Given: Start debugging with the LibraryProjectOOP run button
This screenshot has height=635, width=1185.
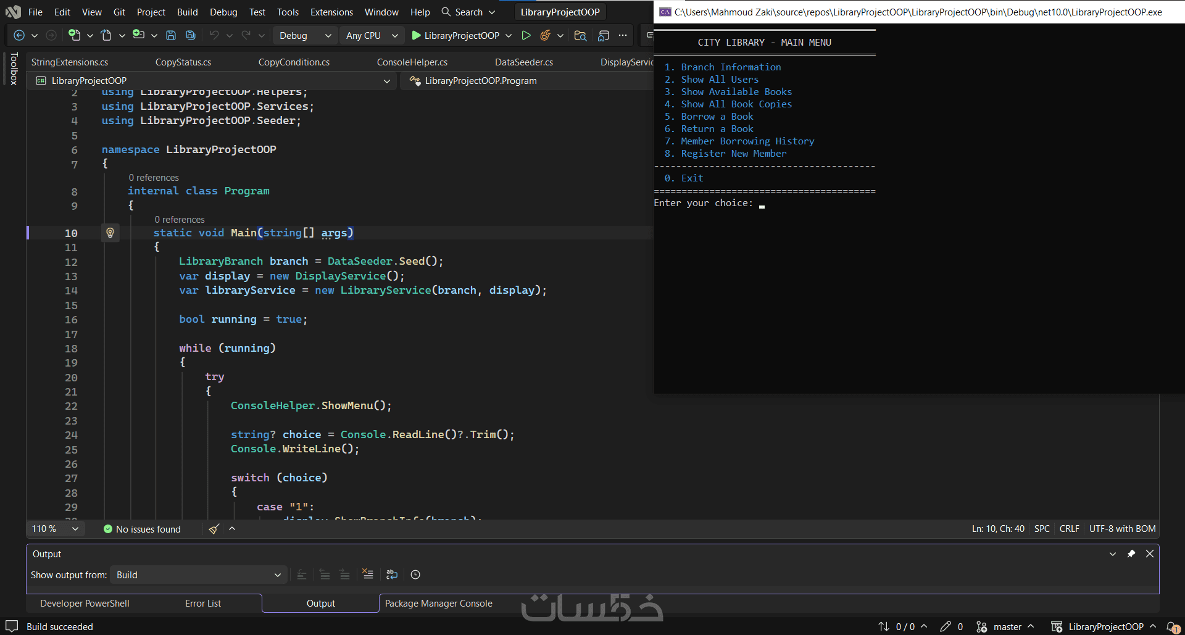Looking at the screenshot, I should coord(455,36).
